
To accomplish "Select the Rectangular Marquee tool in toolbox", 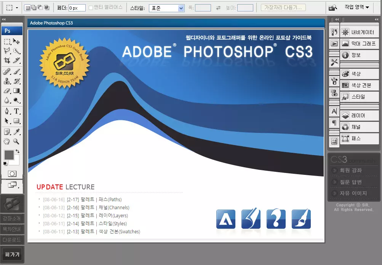I will (7, 42).
